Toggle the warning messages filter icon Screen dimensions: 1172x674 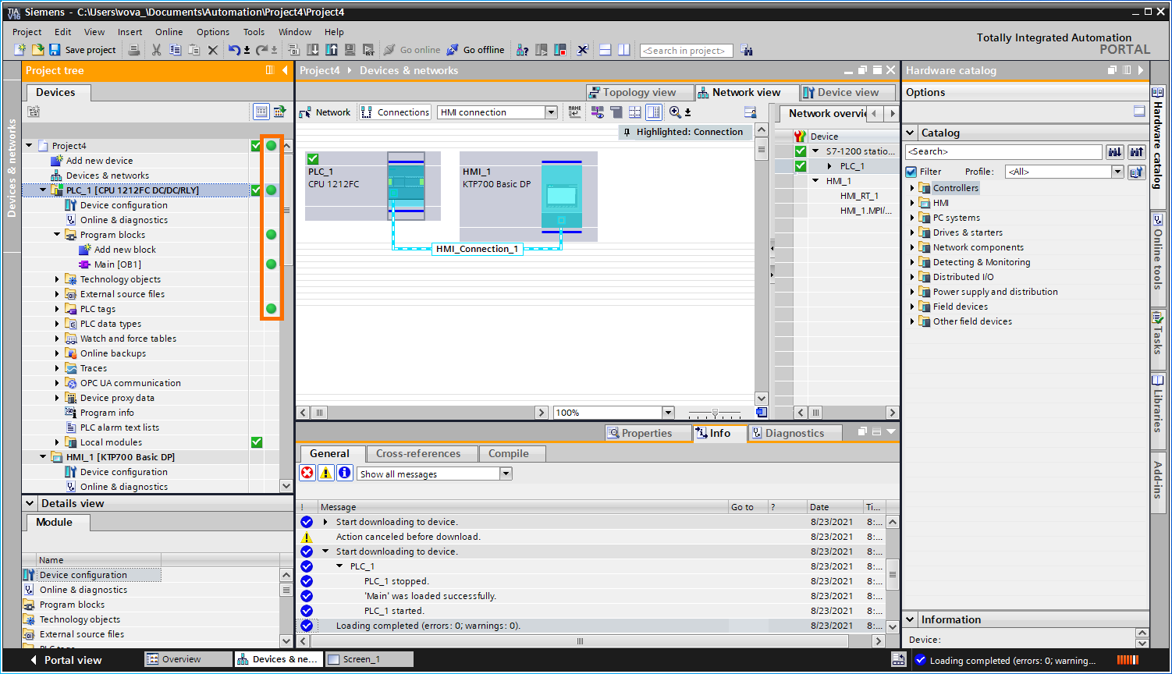[x=326, y=474]
